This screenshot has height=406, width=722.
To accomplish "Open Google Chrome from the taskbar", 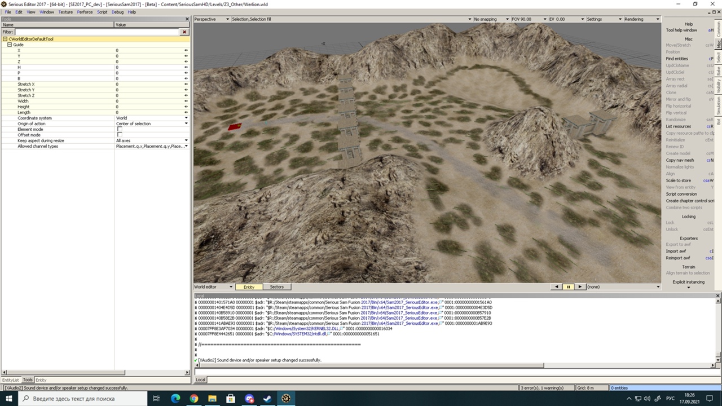I will point(194,399).
